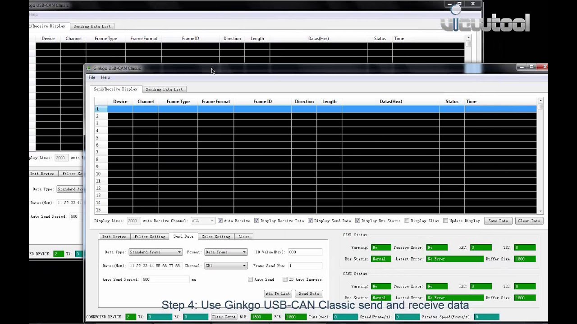
Task: Click the CAN2 Warning No field
Action: coord(381,286)
